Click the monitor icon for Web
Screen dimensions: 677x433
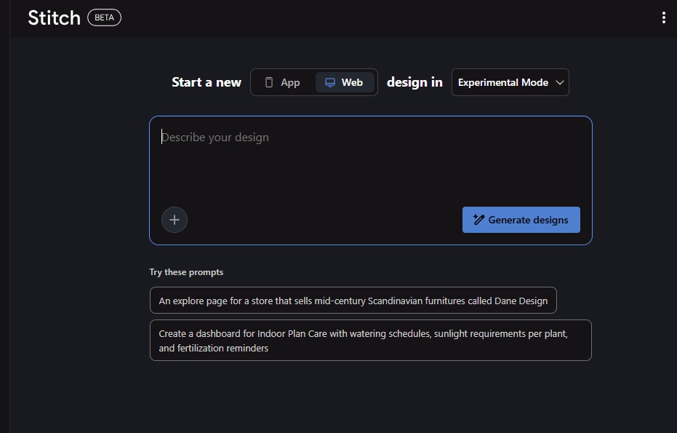tap(330, 82)
